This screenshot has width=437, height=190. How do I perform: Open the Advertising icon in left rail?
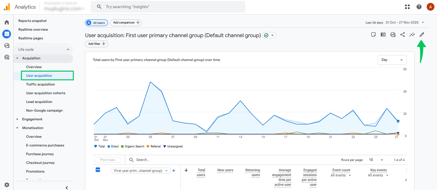tap(7, 57)
